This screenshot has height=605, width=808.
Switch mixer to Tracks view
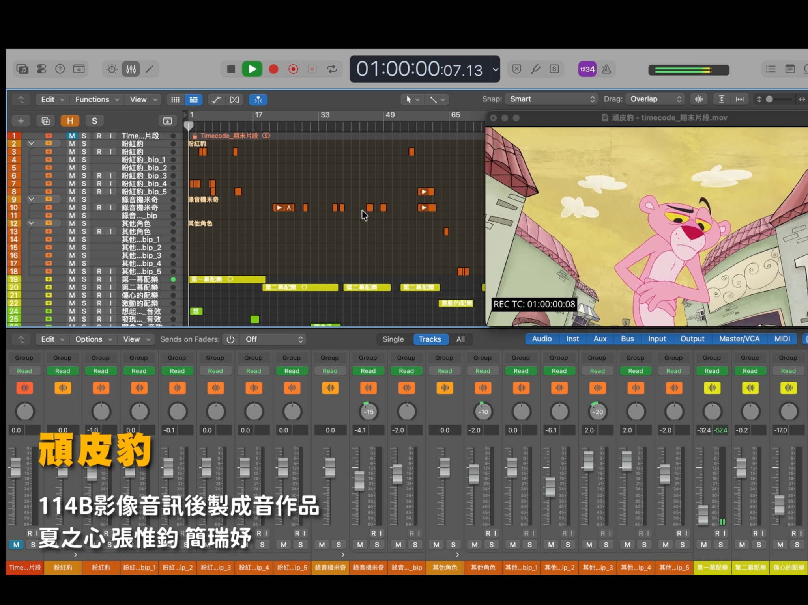click(x=430, y=339)
